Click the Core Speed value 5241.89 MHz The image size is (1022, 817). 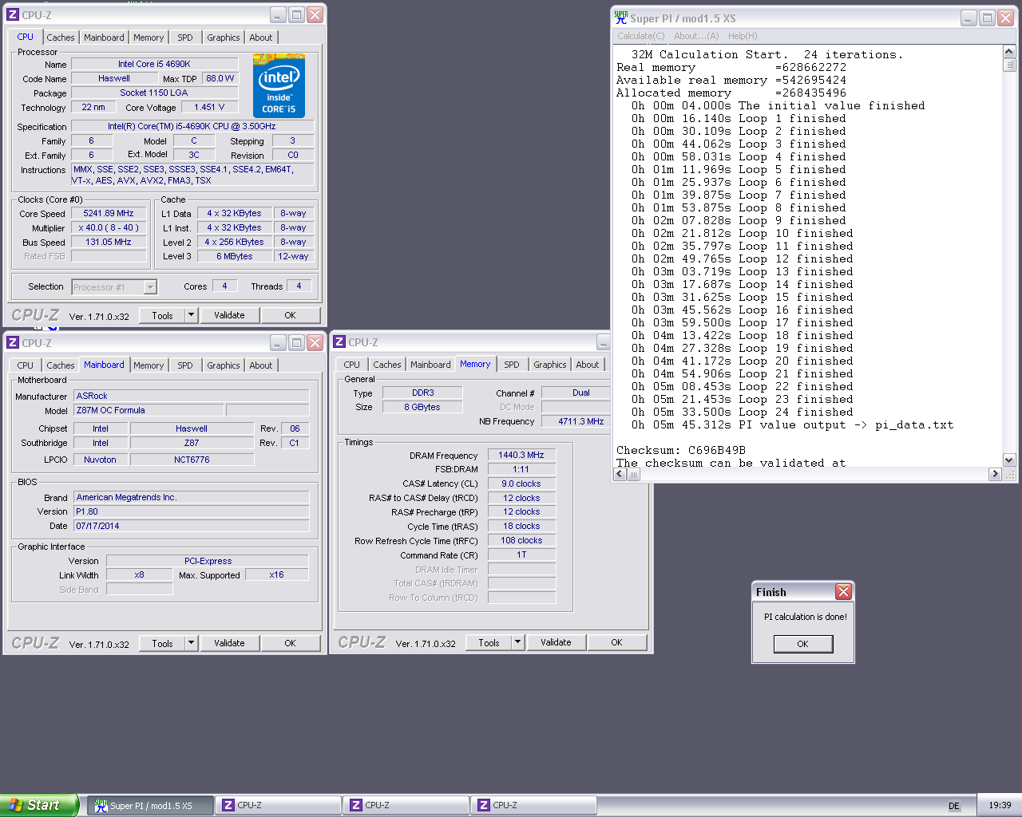pyautogui.click(x=109, y=213)
